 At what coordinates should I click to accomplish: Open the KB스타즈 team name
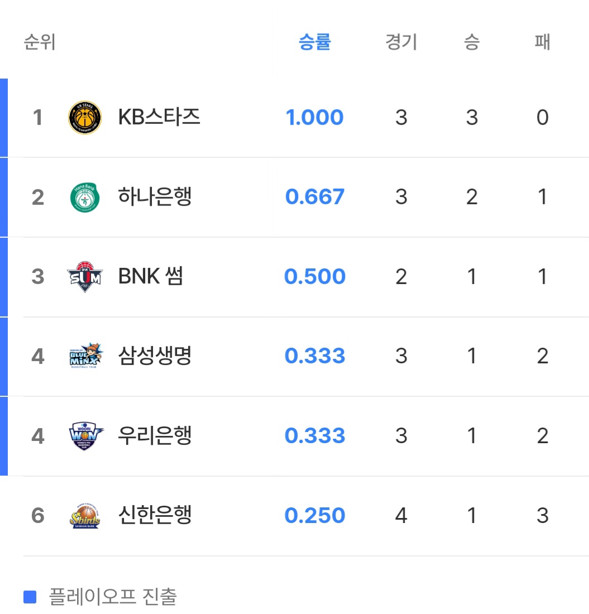[x=159, y=118]
